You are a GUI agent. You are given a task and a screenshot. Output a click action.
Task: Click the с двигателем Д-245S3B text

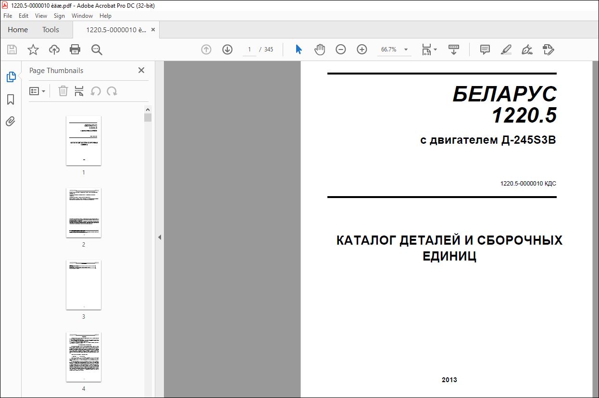[x=488, y=140]
